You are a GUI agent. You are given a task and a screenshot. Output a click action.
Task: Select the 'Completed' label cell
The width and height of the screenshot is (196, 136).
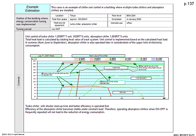pos(117,19)
